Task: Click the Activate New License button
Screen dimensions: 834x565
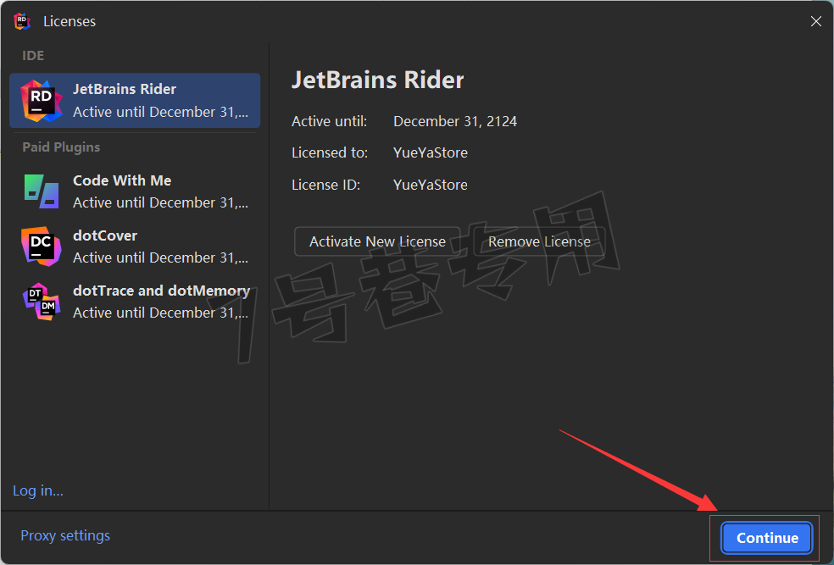Action: [377, 241]
